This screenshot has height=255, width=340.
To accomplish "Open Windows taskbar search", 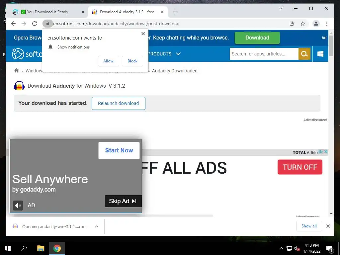I will (x=24, y=248).
